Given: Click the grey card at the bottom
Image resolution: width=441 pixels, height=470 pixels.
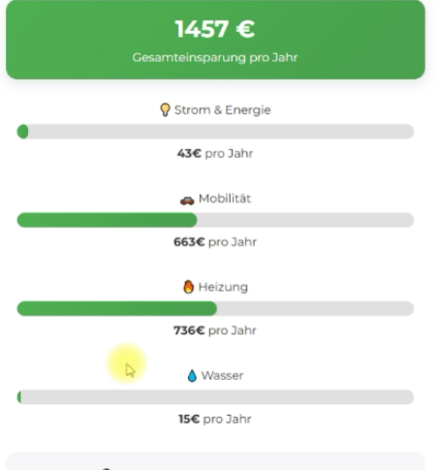Looking at the screenshot, I should [215, 461].
